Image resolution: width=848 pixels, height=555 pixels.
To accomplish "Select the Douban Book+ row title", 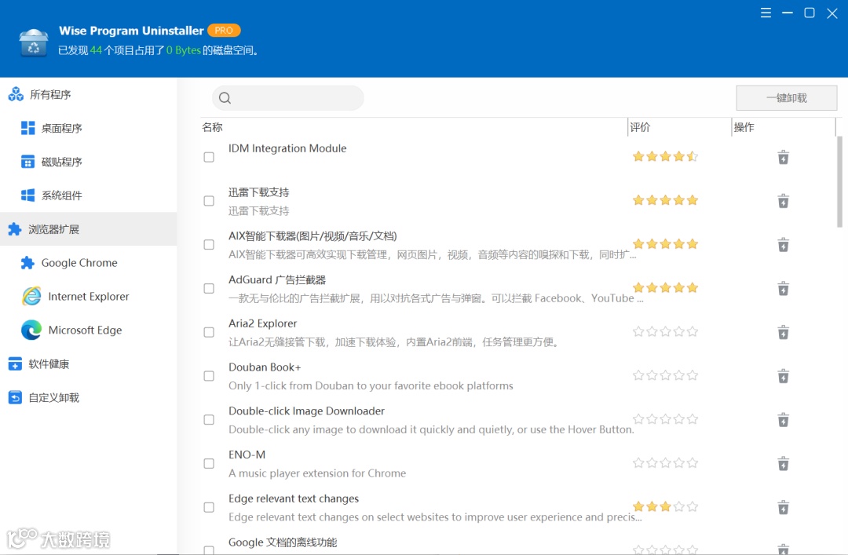I will [x=265, y=367].
